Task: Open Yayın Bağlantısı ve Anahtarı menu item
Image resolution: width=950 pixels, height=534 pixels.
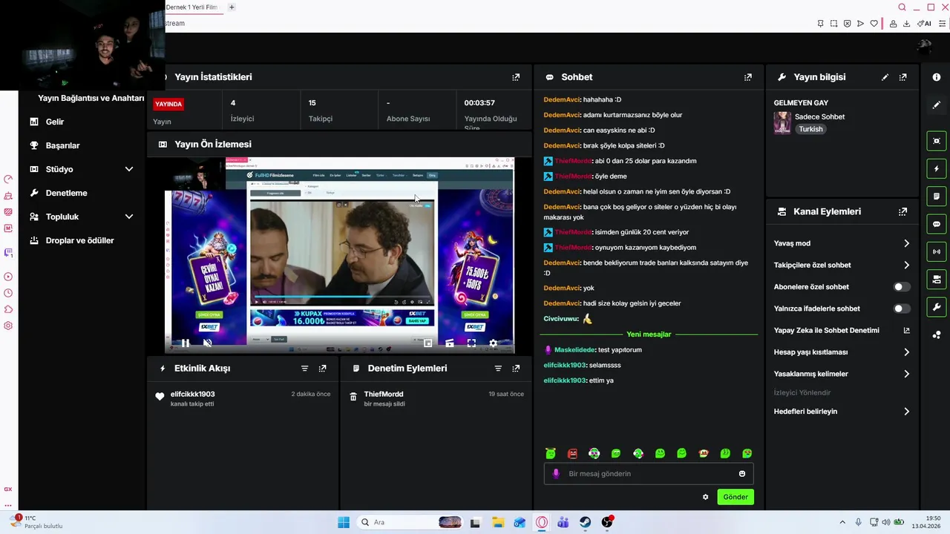Action: click(x=91, y=98)
